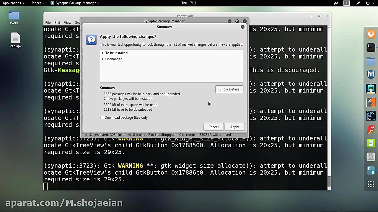This screenshot has height=212, width=378.
Task: Select the iran.apk file on desktop
Action: tap(16, 40)
